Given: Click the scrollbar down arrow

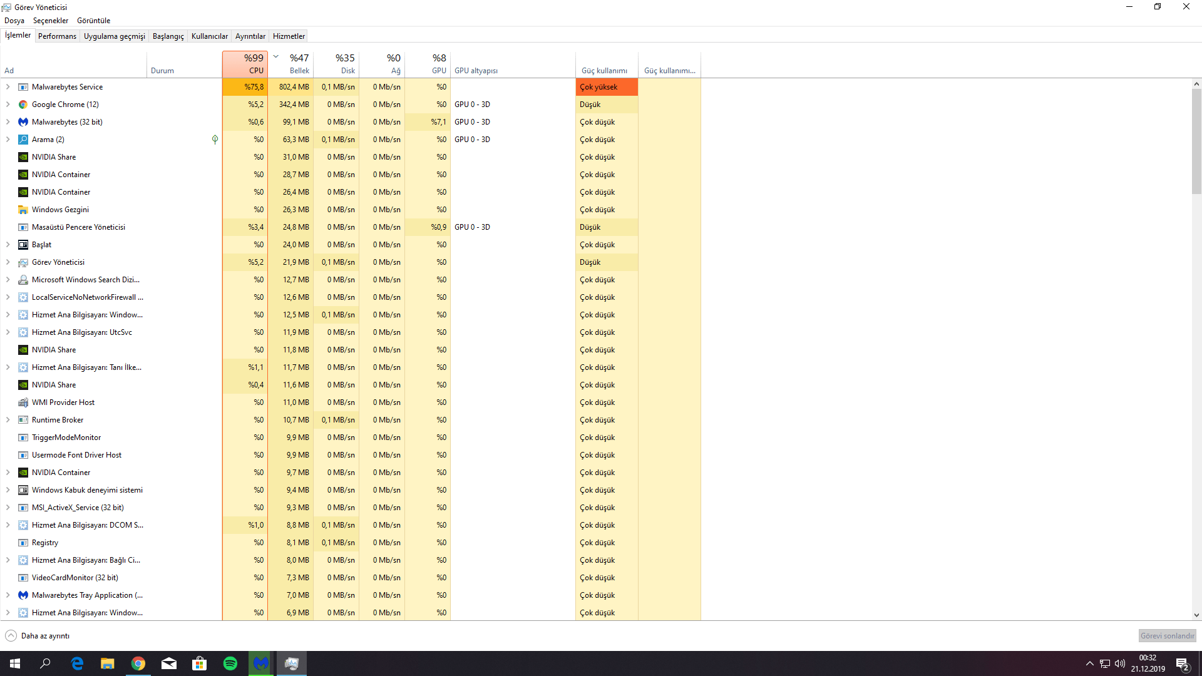Looking at the screenshot, I should click(1196, 615).
